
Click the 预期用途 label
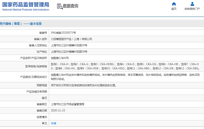tap(42, 85)
